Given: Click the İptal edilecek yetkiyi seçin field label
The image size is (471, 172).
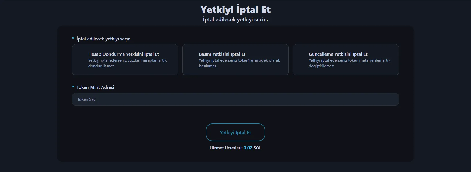Looking at the screenshot, I should [x=103, y=39].
